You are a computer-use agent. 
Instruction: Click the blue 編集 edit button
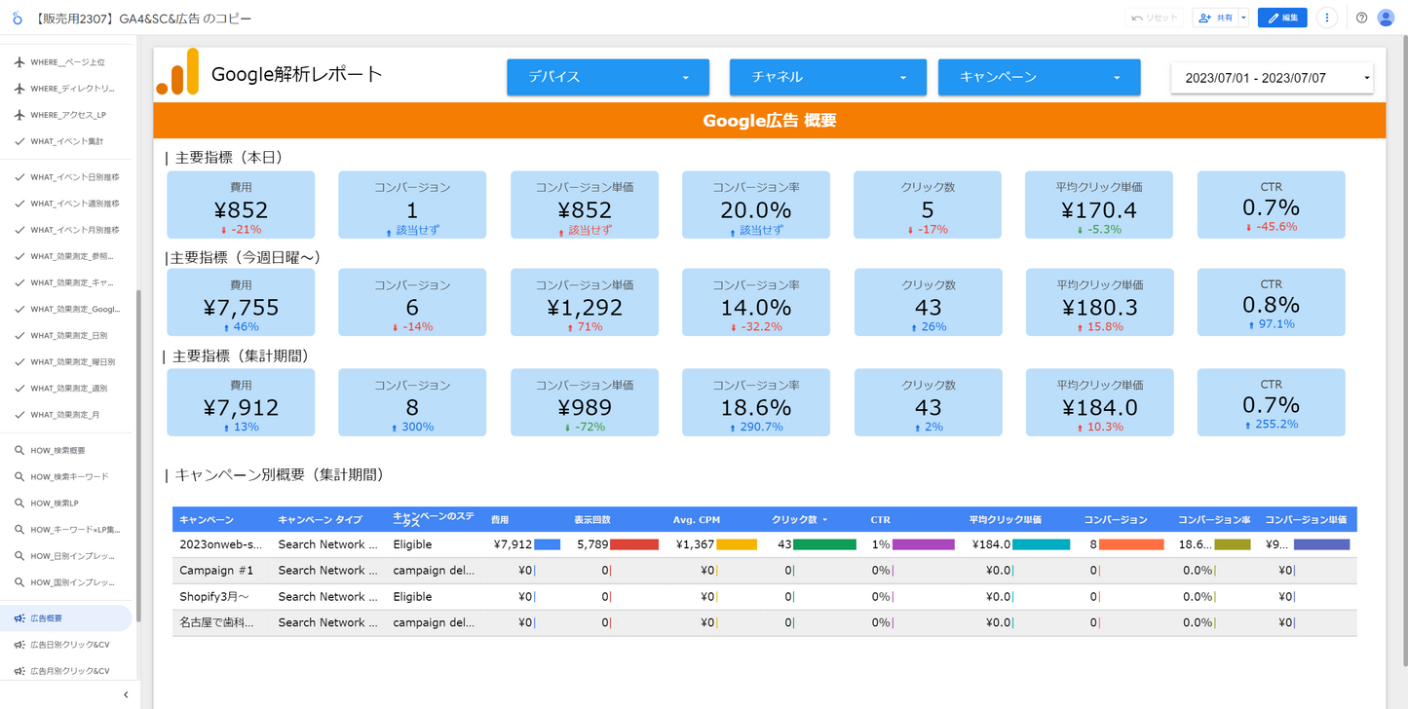(x=1282, y=18)
